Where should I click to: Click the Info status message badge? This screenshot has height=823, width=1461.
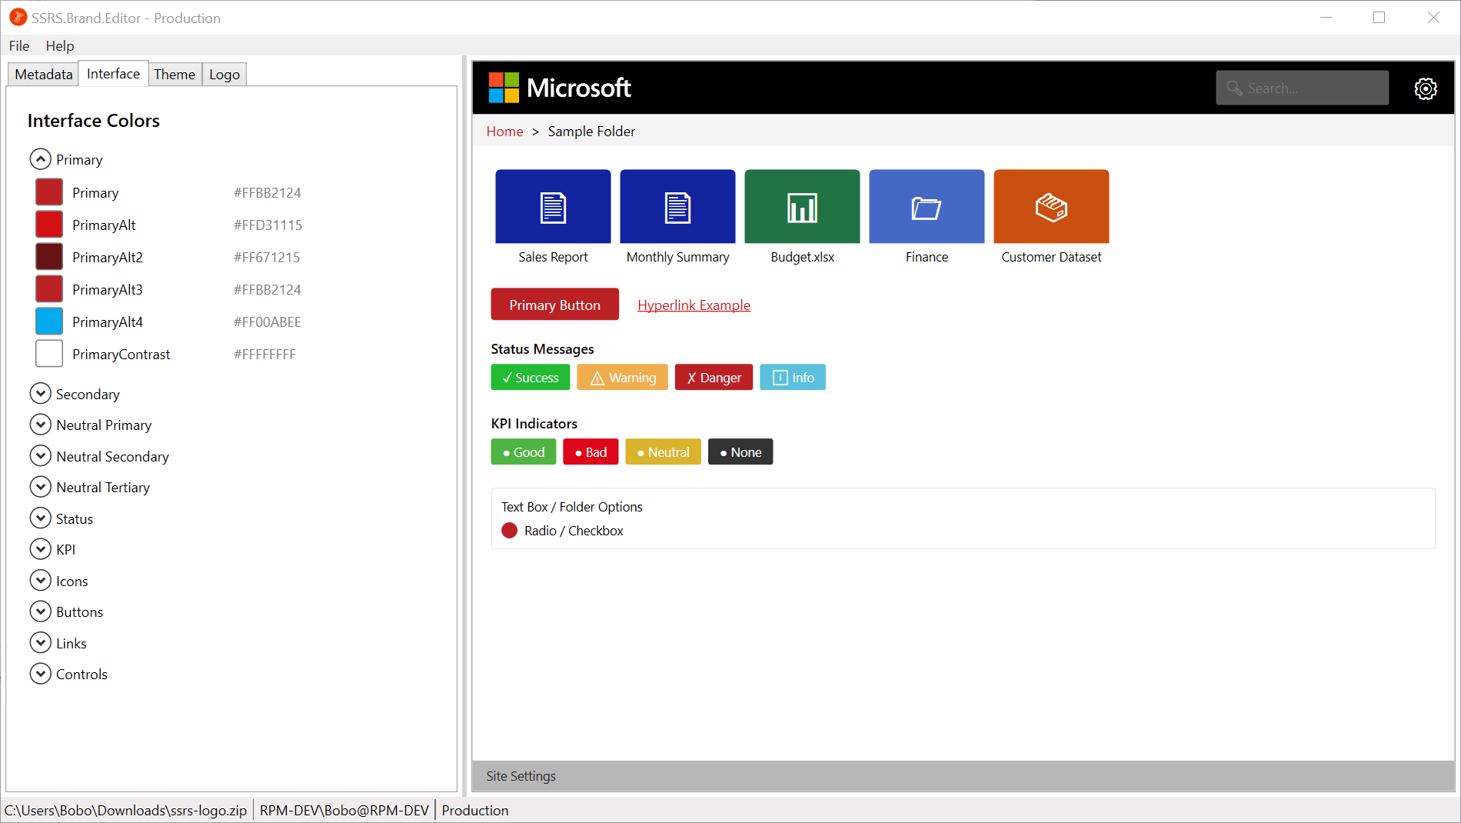[792, 378]
